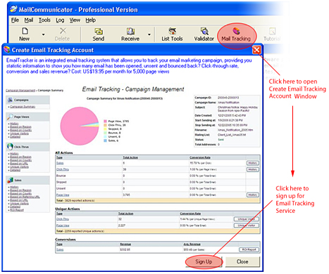Click the pink Page View legend swatch
The width and height of the screenshot is (329, 274).
105,122
